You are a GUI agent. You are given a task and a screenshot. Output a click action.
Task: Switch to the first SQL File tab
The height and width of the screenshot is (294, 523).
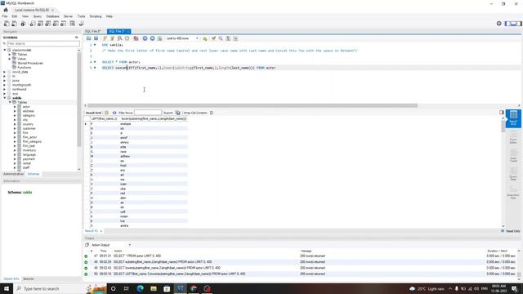click(92, 31)
